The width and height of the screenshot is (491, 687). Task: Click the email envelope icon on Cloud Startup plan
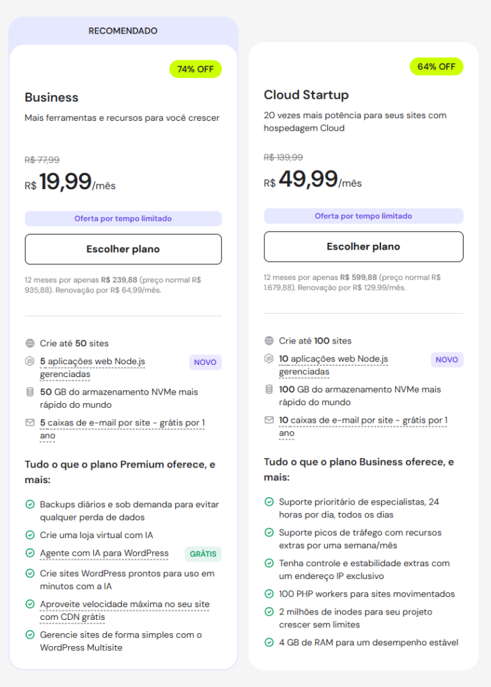270,419
